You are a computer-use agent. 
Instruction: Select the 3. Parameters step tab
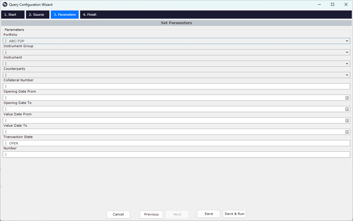(x=65, y=15)
